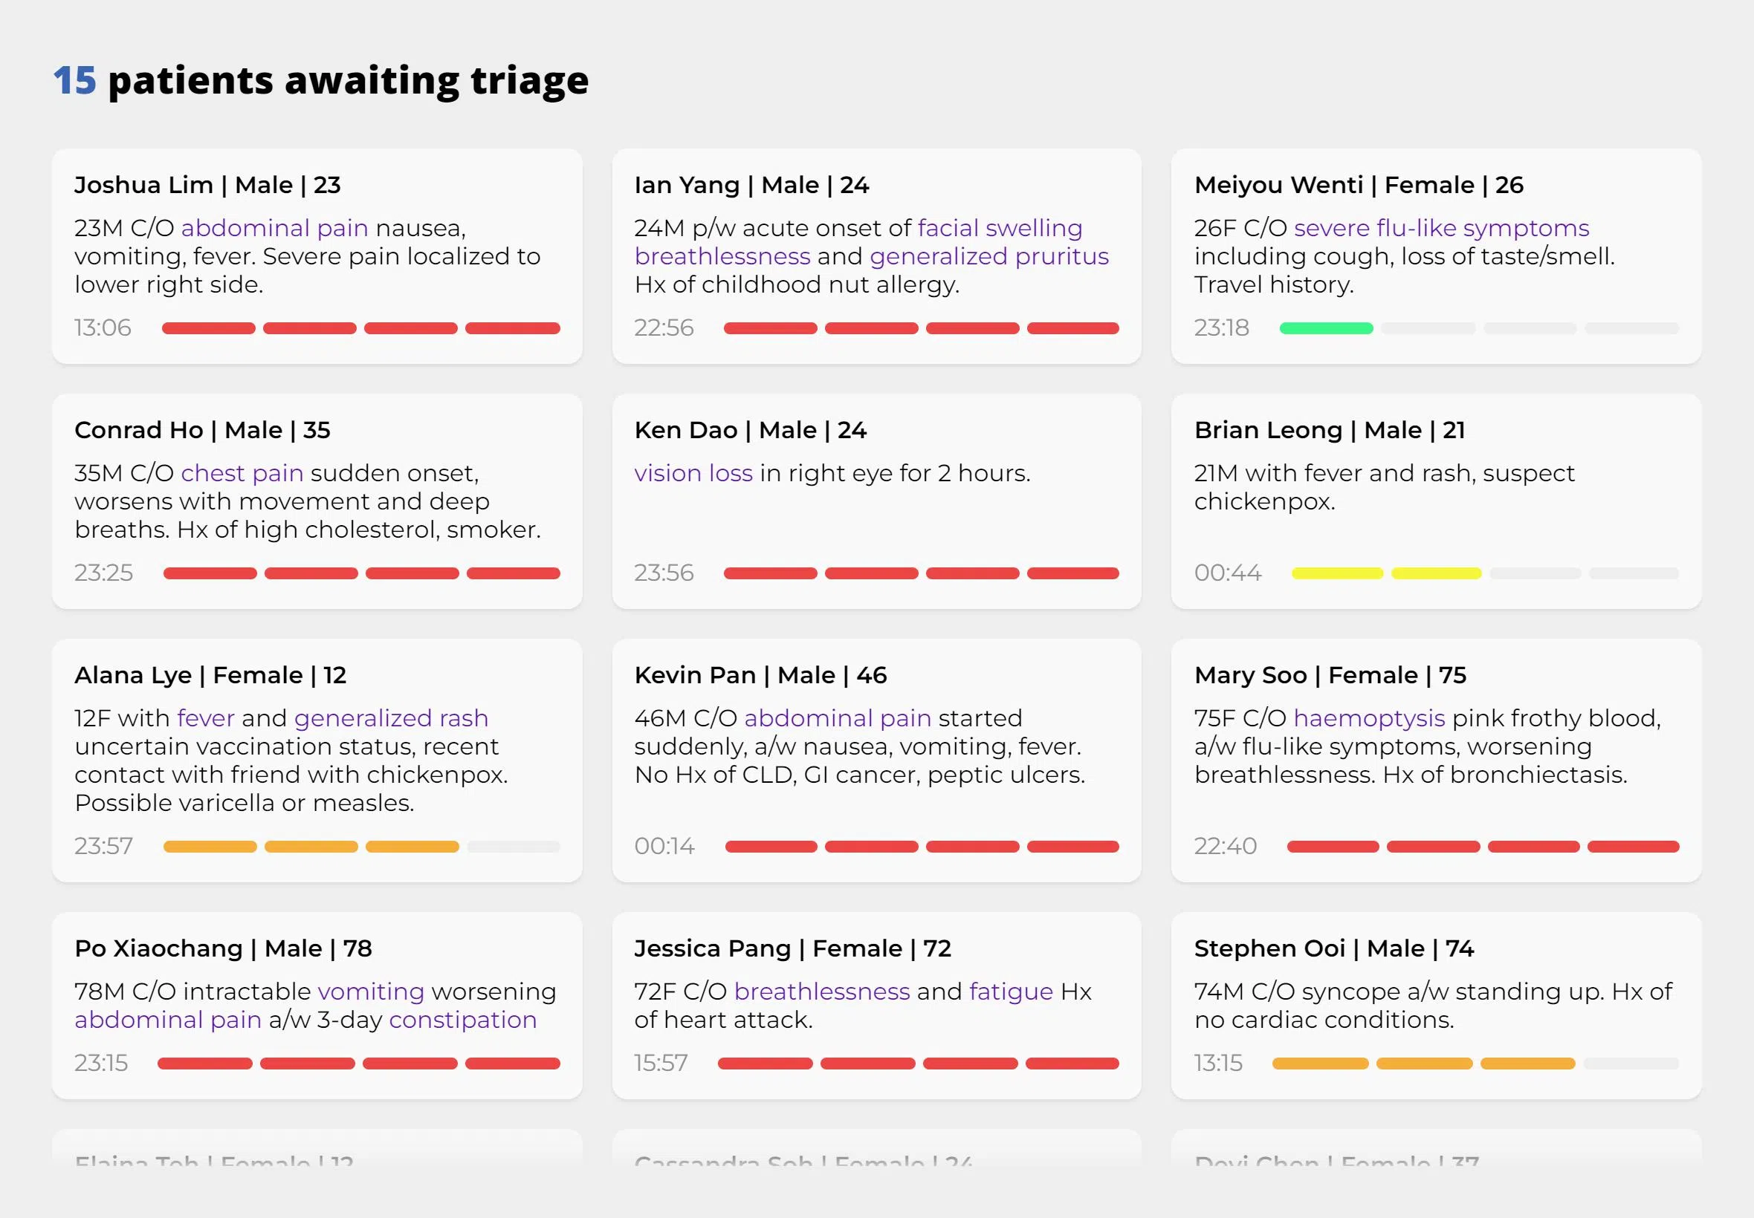Click the '15 patients awaiting triage' heading
Screen dimensions: 1754x1218
(x=321, y=81)
